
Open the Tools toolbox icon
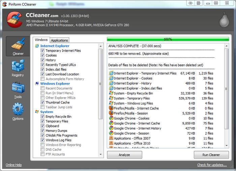coord(18,90)
